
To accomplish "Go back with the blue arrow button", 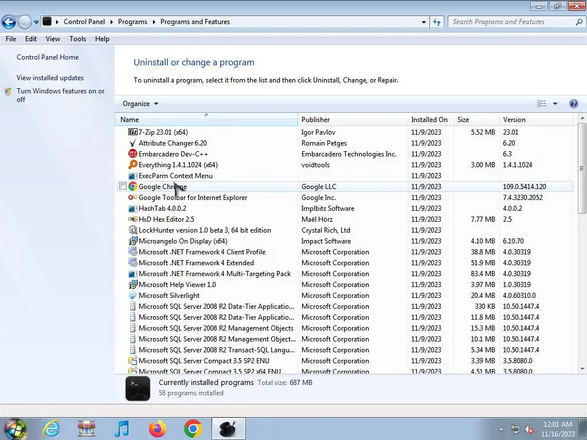I will tap(9, 22).
